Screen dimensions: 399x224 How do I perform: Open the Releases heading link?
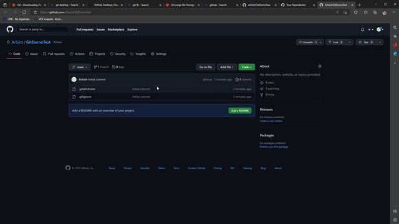point(266,110)
